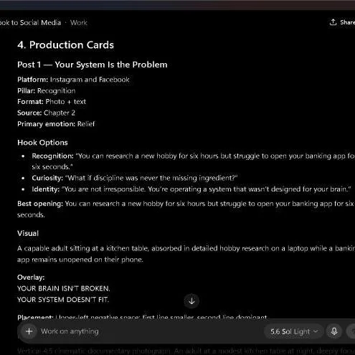Viewport: 355px width, 355px height.
Task: Click the Social Media chat title
Action: click(x=30, y=23)
